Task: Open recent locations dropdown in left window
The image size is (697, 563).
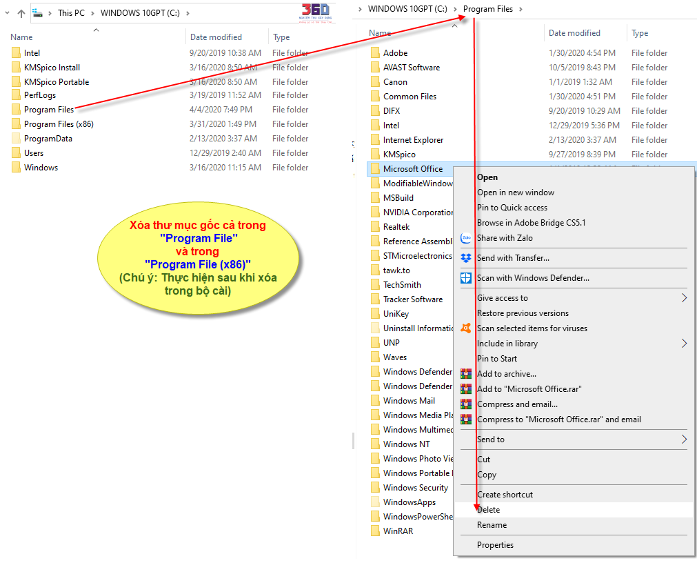Action: pyautogui.click(x=7, y=13)
